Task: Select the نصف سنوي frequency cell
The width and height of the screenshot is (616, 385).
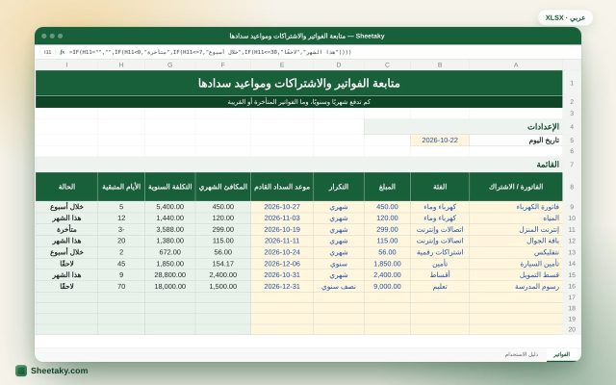Action: pos(339,287)
